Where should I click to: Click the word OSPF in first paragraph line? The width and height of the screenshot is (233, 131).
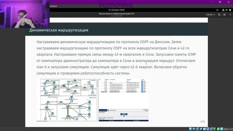pyautogui.click(x=144, y=42)
